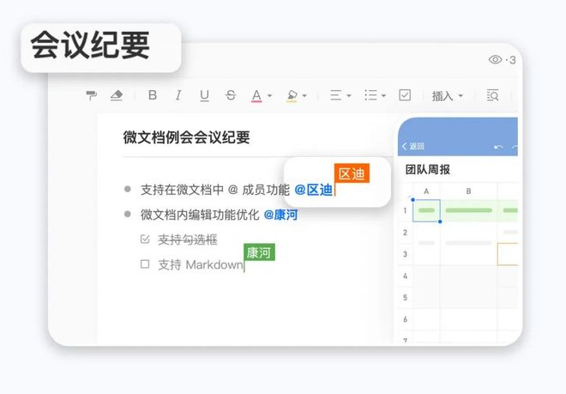Viewport: 566px width, 394px height.
Task: Click the viewers eye icon
Action: pyautogui.click(x=496, y=59)
